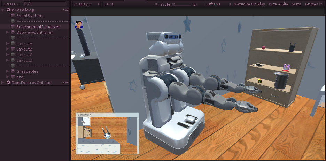Click the Scale slider handle
Screen dimensions: 326x161
point(173,4)
